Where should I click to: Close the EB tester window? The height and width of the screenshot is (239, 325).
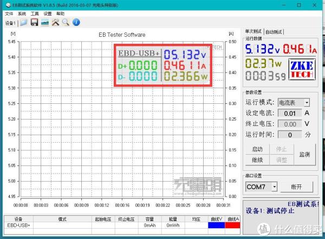pos(314,5)
